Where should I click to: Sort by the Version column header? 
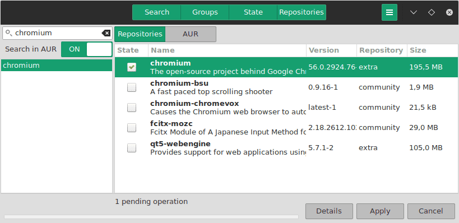click(331, 50)
